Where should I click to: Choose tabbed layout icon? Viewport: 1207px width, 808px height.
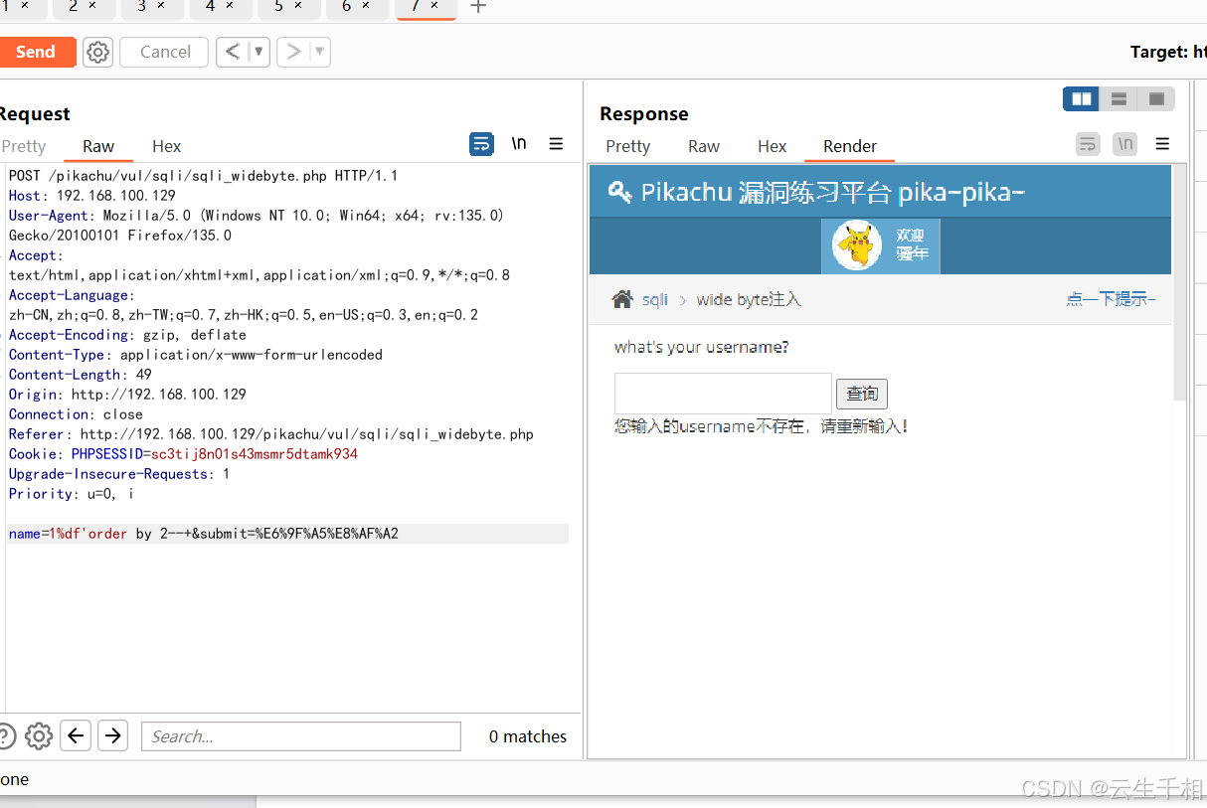1156,98
